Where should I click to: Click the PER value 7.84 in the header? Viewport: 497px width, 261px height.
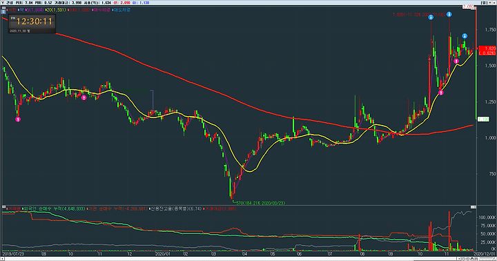click(28, 3)
